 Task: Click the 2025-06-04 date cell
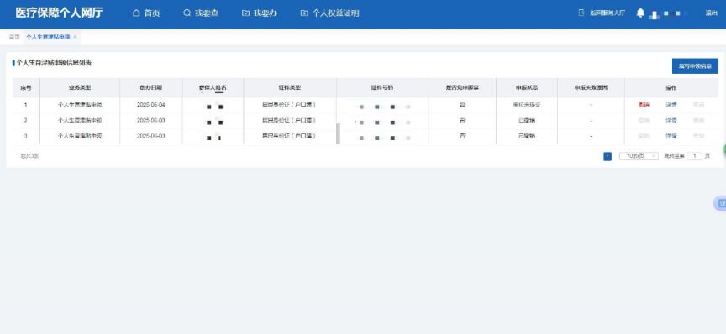[151, 105]
